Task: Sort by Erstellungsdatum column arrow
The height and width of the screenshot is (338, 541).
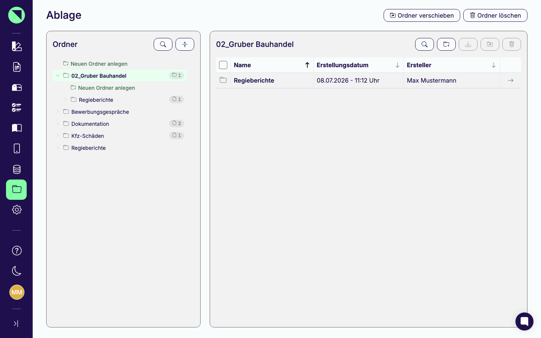Action: pos(397,65)
